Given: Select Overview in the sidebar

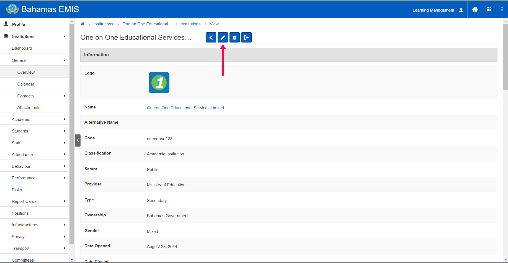Looking at the screenshot, I should [35, 72].
